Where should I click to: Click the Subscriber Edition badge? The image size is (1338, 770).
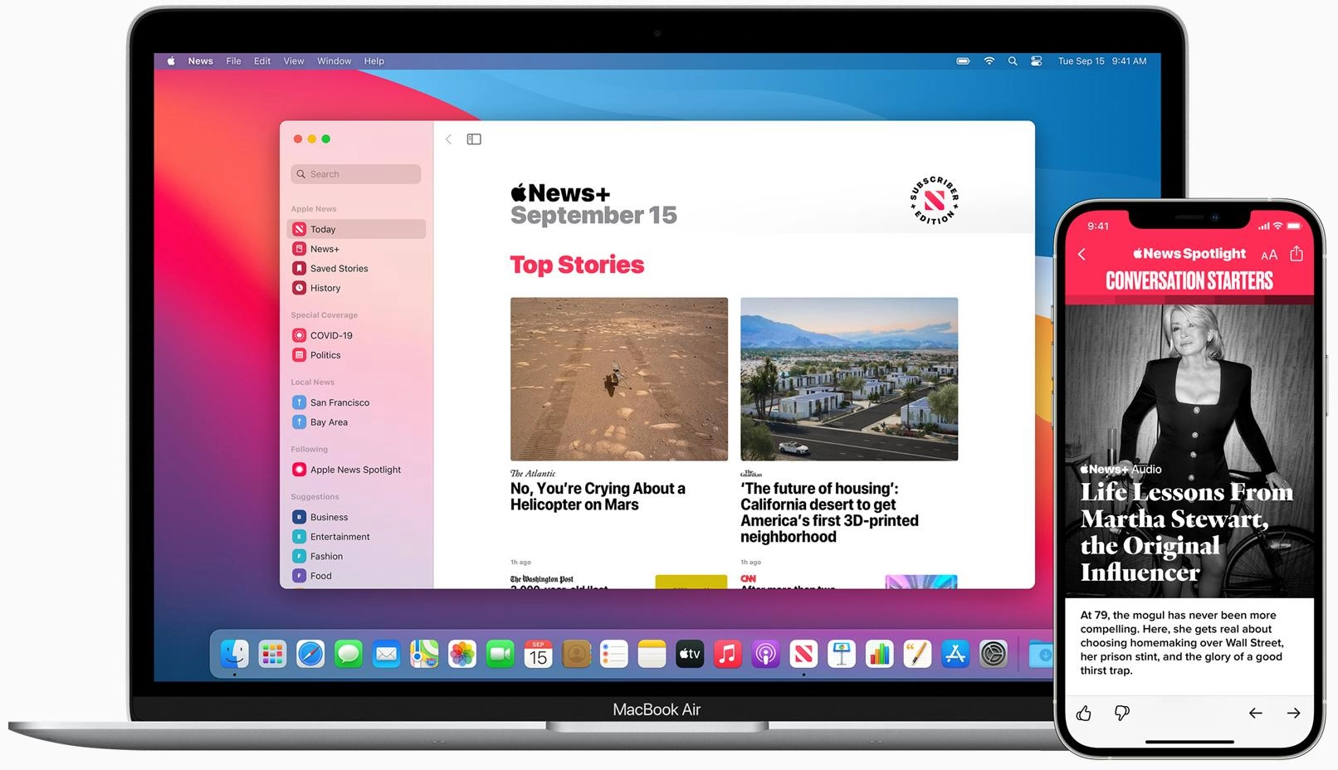pyautogui.click(x=934, y=201)
